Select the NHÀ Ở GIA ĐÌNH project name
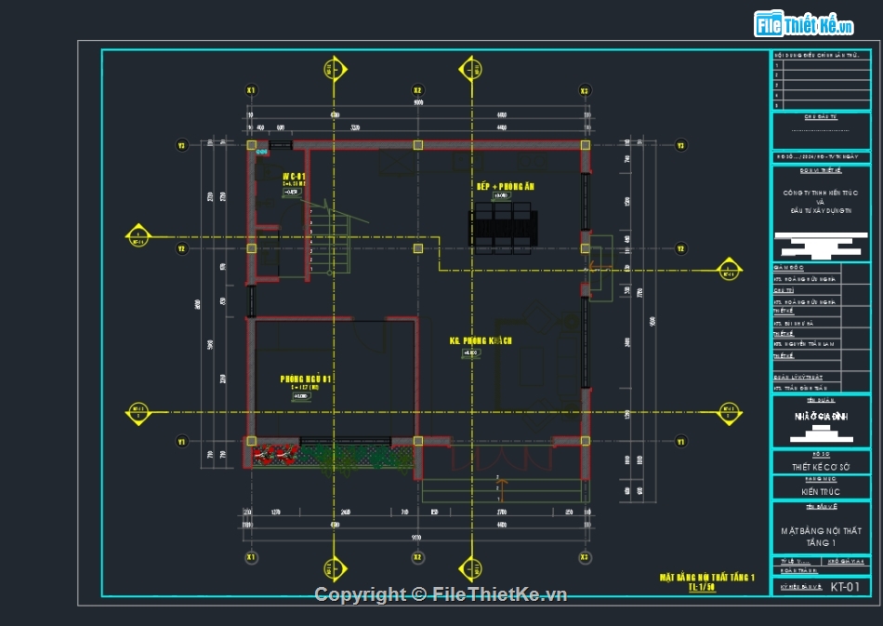 click(x=821, y=417)
